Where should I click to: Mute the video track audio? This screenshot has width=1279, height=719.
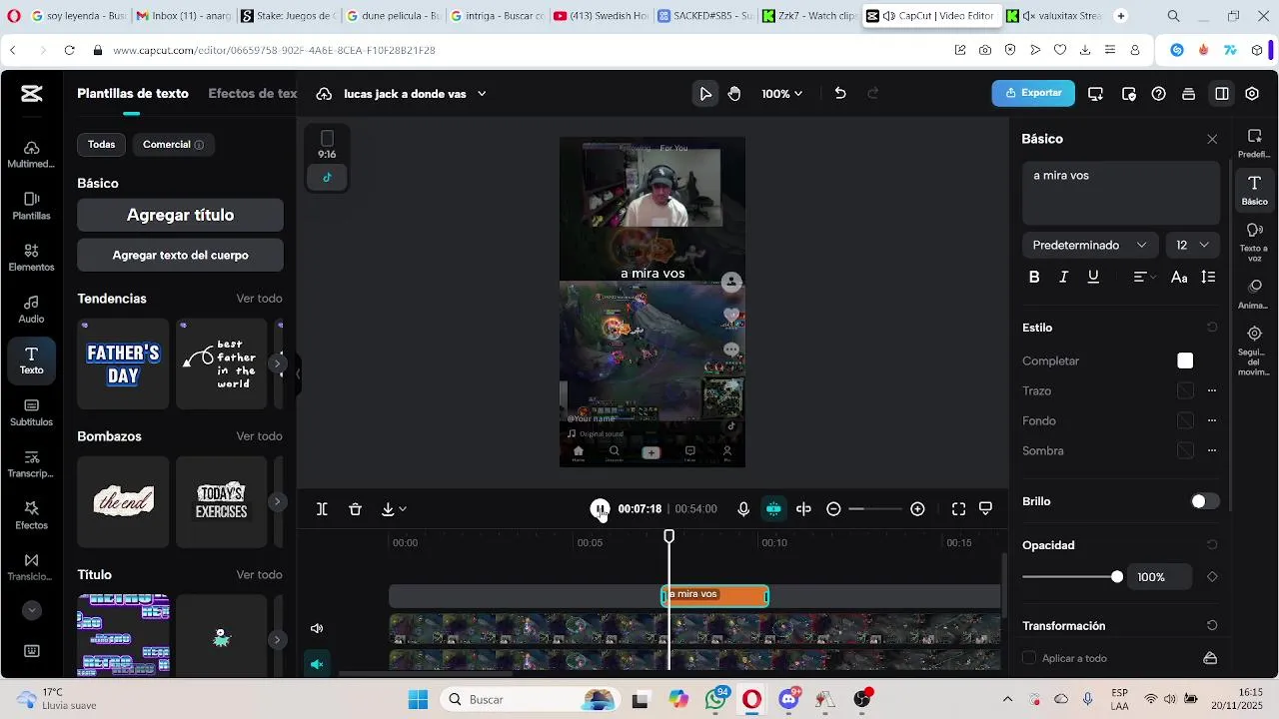[317, 628]
